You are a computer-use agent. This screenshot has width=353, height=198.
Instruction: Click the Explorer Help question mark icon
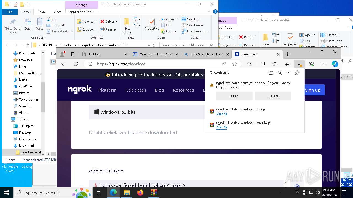click(x=215, y=12)
